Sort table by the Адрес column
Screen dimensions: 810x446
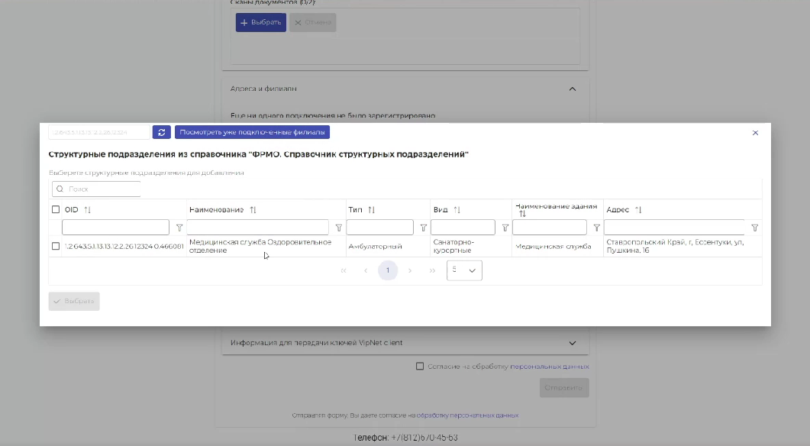point(638,210)
